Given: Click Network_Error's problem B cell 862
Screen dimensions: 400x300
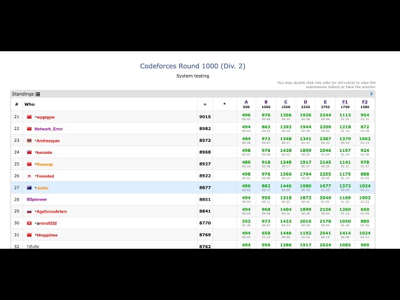Looking at the screenshot, I should [266, 127].
